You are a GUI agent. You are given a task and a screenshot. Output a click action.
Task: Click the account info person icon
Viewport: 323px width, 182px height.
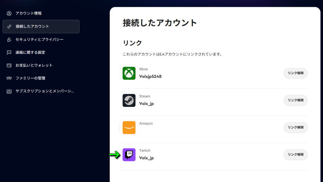click(x=9, y=13)
